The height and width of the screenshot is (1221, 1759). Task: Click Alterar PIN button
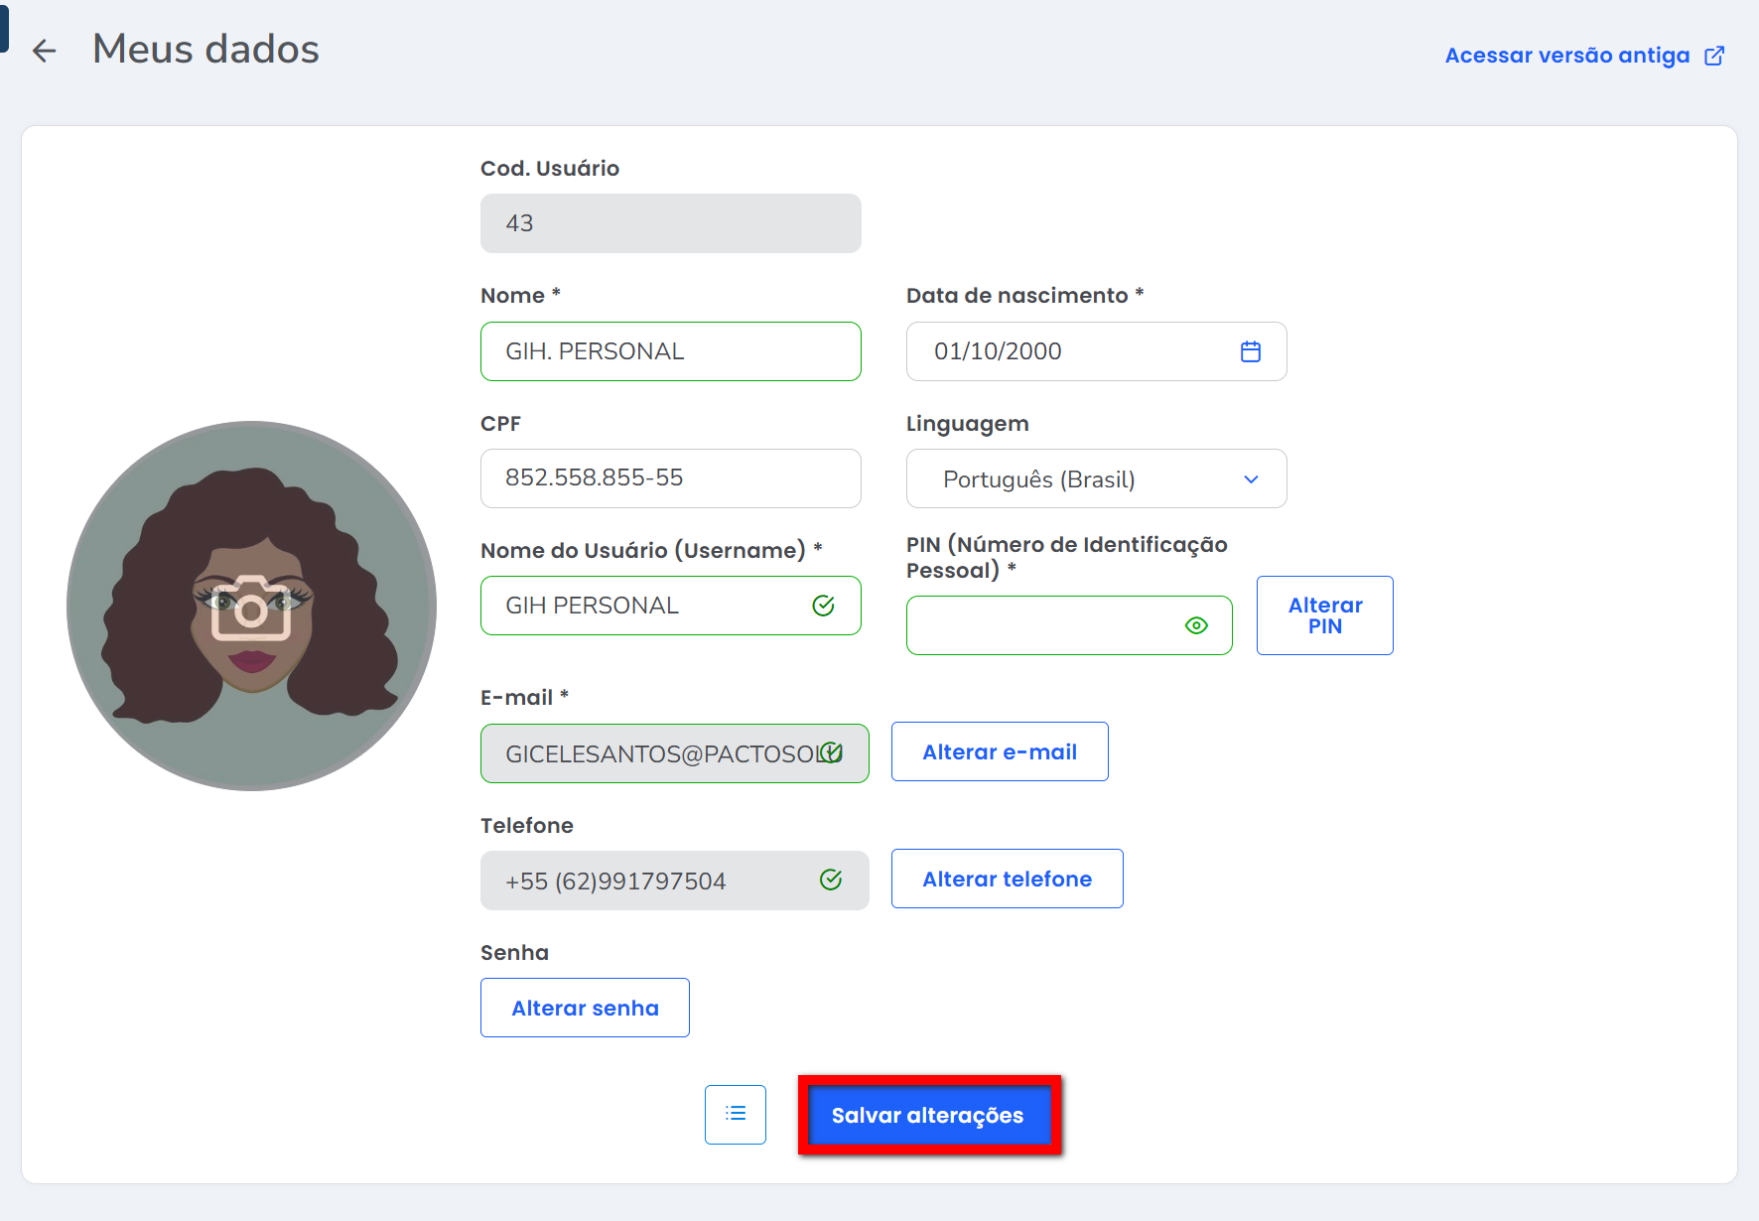click(1324, 615)
